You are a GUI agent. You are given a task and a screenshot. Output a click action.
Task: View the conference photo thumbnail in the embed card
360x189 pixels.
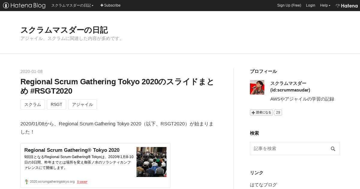click(x=151, y=162)
